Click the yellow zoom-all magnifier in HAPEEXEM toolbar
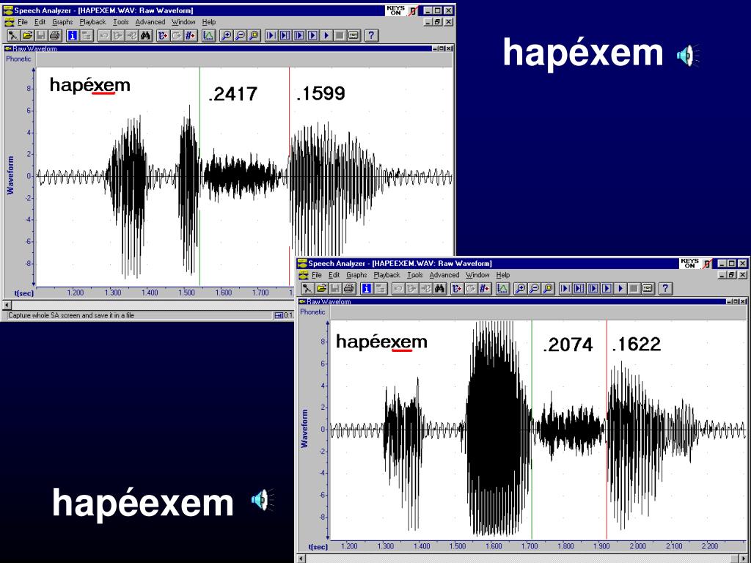Screen dimensions: 751x563 pos(548,289)
